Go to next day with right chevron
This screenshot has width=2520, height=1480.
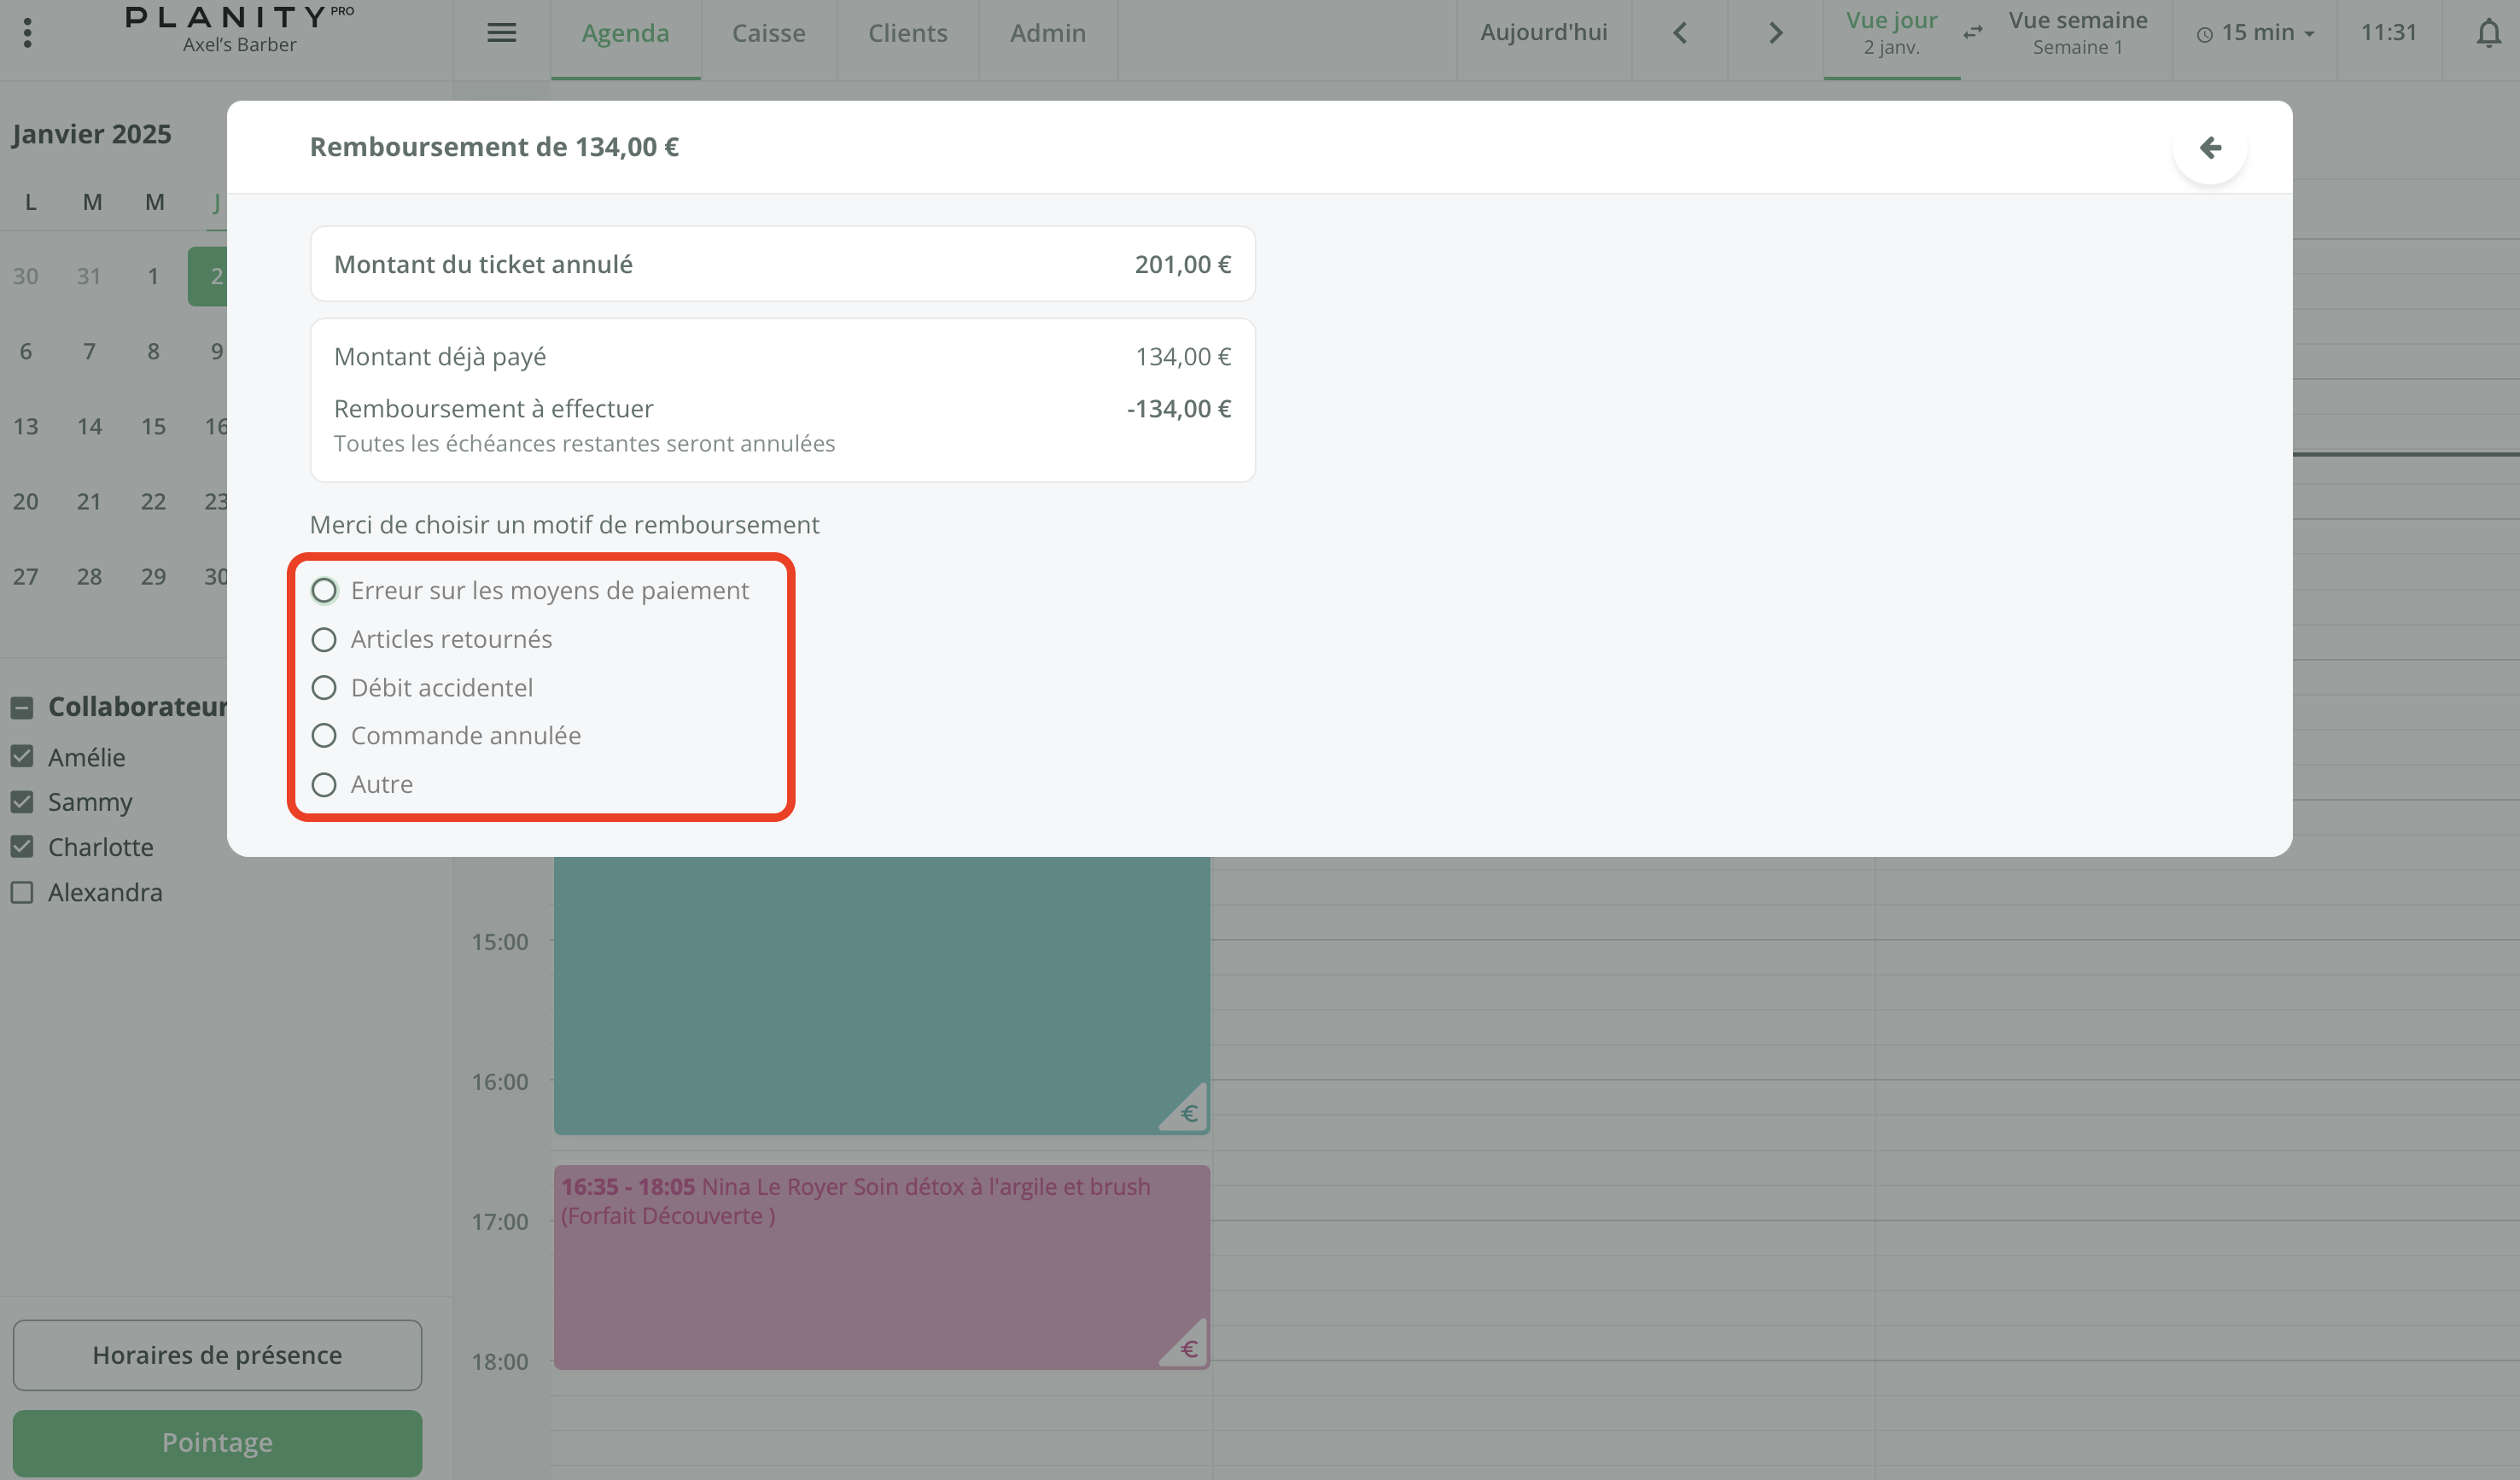tap(1775, 33)
